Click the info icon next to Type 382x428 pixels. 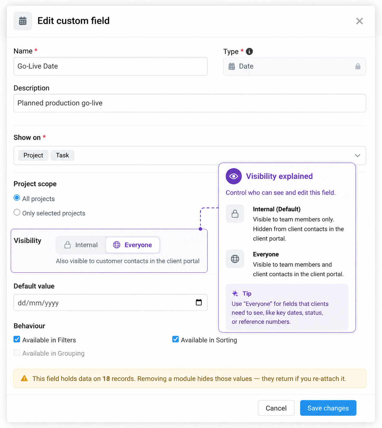pyautogui.click(x=249, y=51)
